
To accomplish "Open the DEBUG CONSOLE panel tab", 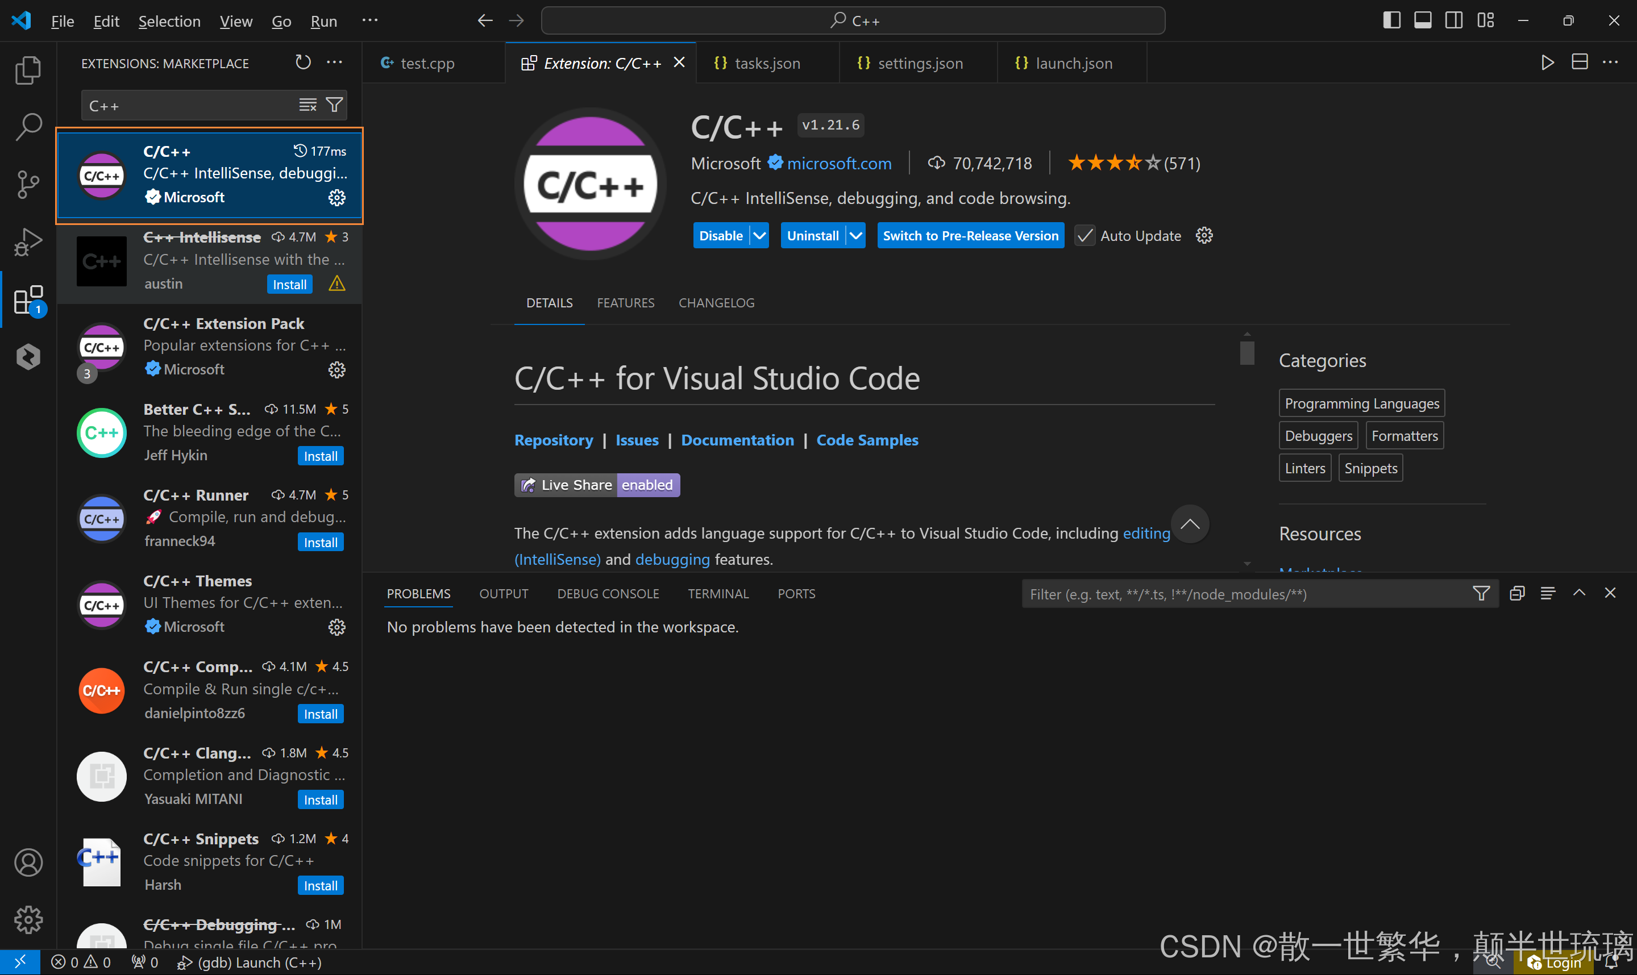I will (608, 594).
